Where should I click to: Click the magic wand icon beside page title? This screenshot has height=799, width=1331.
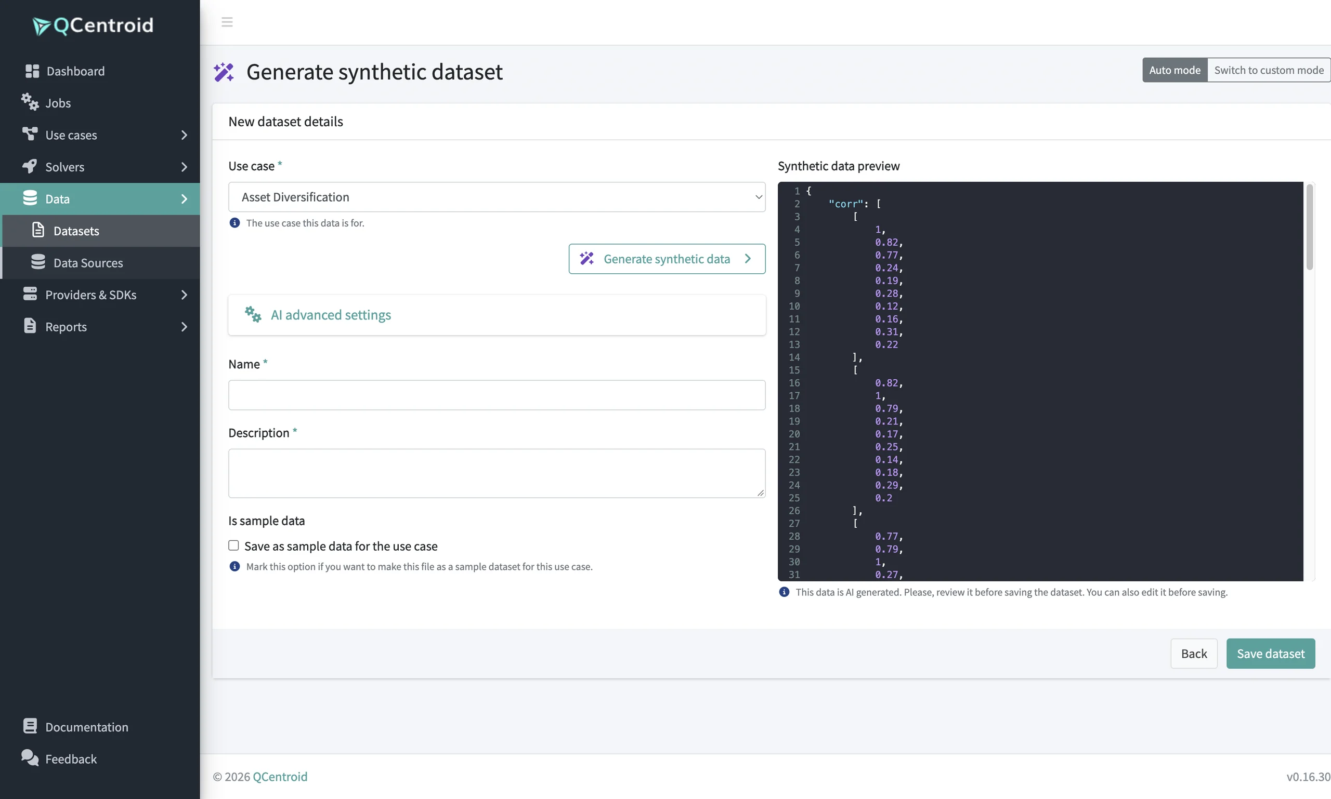point(224,72)
